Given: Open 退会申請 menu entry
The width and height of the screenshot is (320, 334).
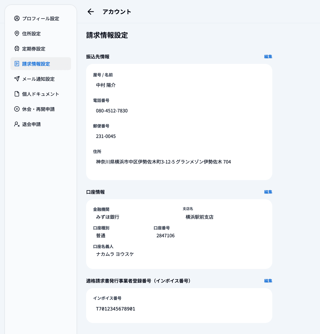Looking at the screenshot, I should 41,124.
